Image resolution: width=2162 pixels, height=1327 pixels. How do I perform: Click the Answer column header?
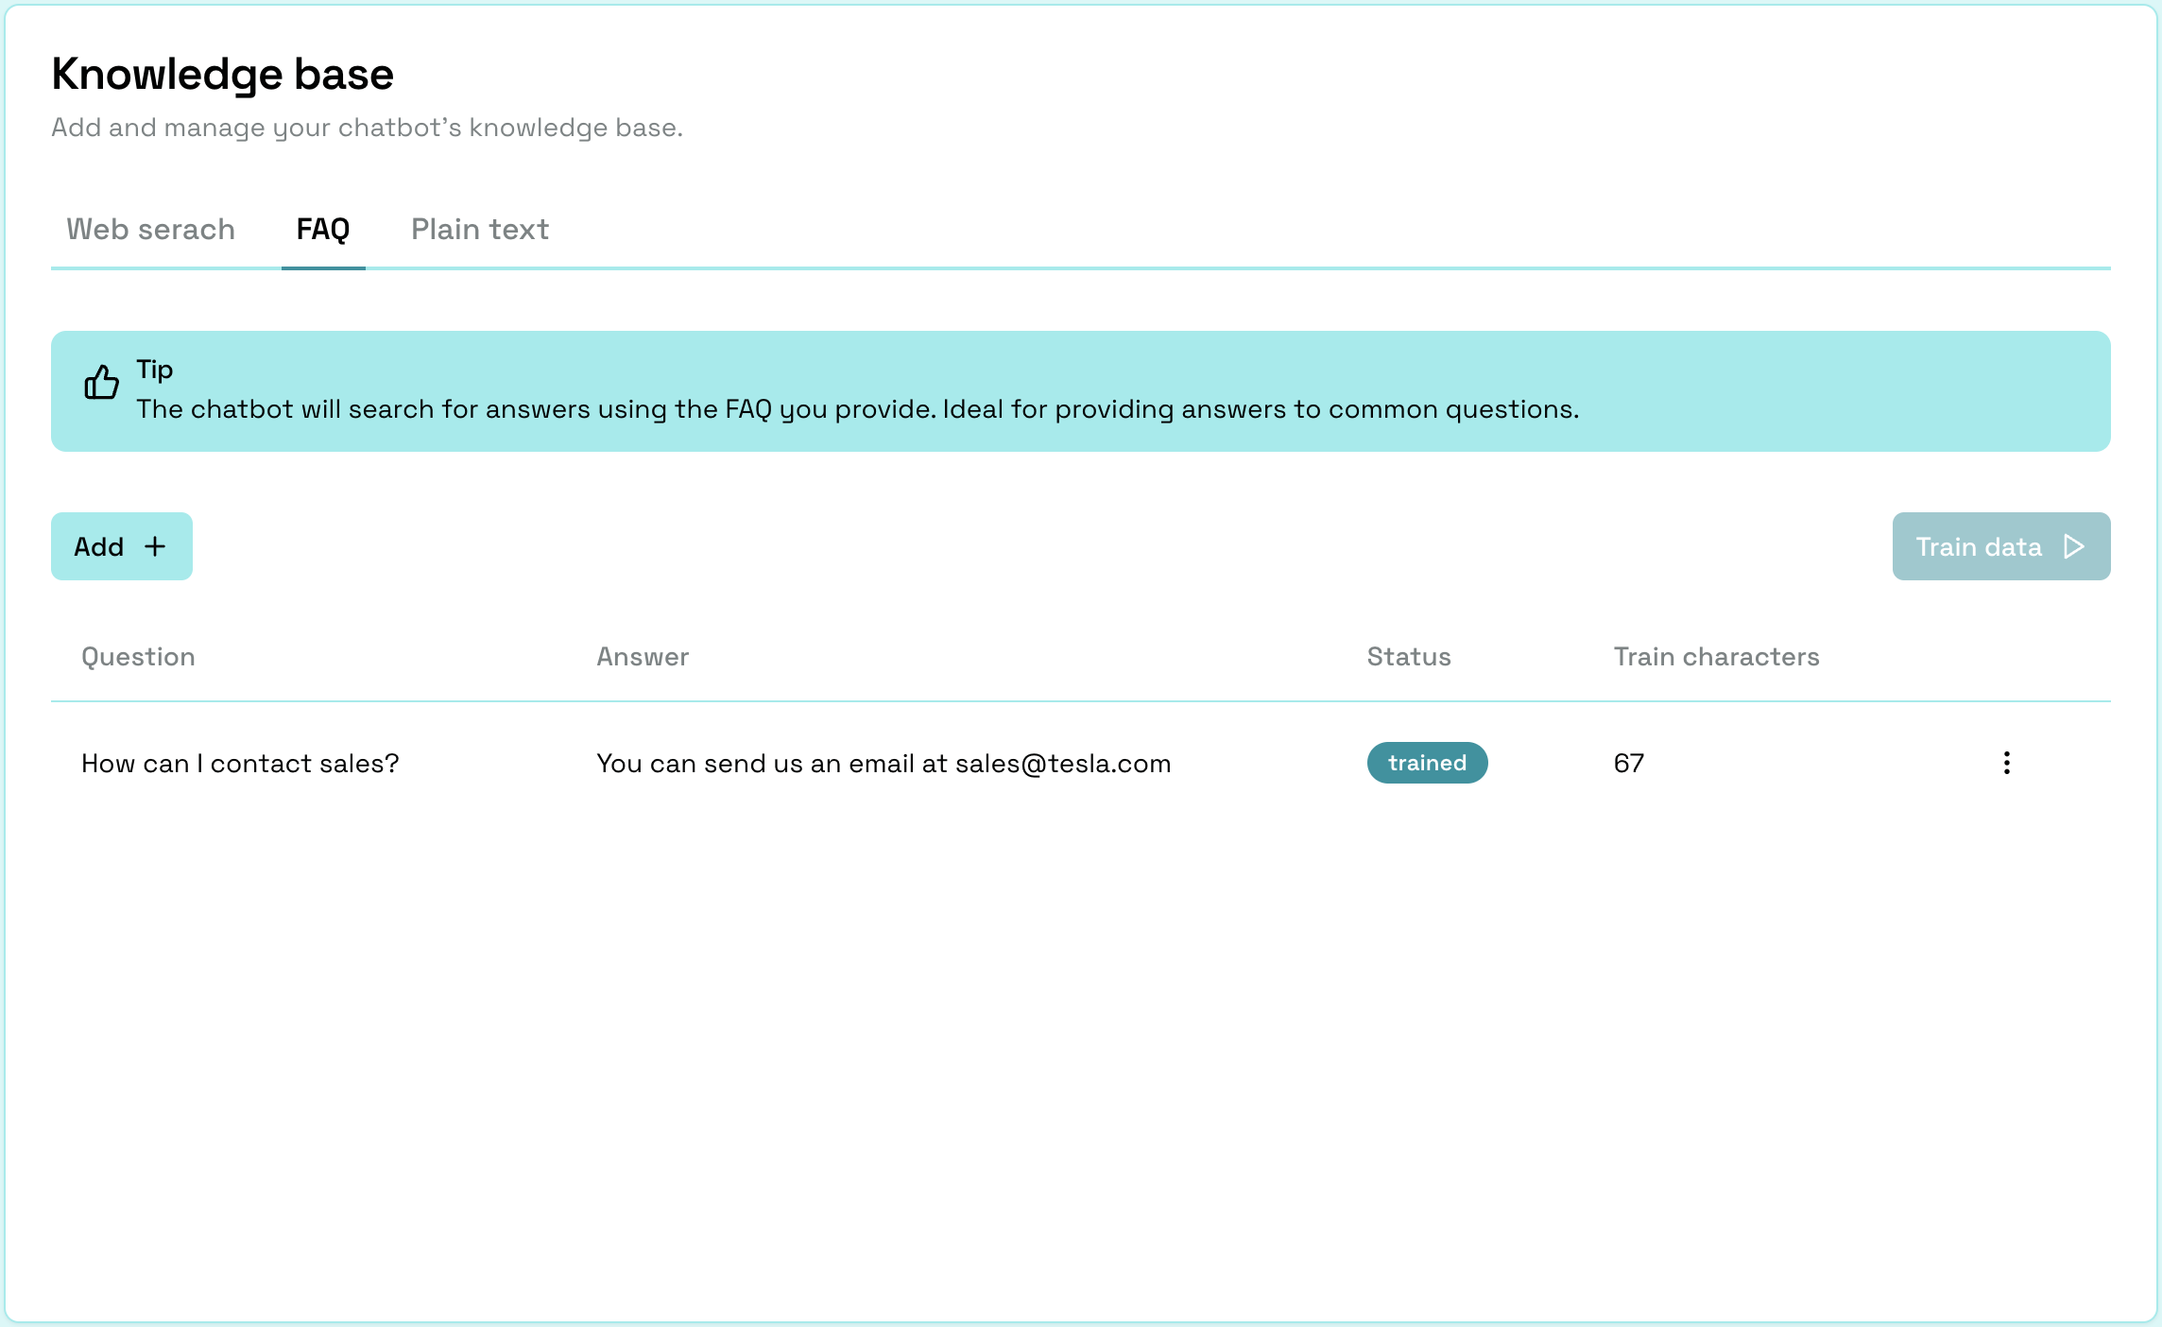point(643,657)
